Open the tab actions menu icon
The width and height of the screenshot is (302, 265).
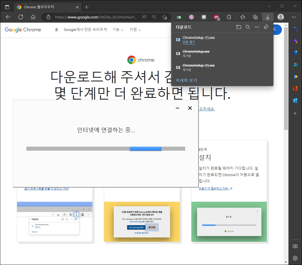[x=7, y=7]
